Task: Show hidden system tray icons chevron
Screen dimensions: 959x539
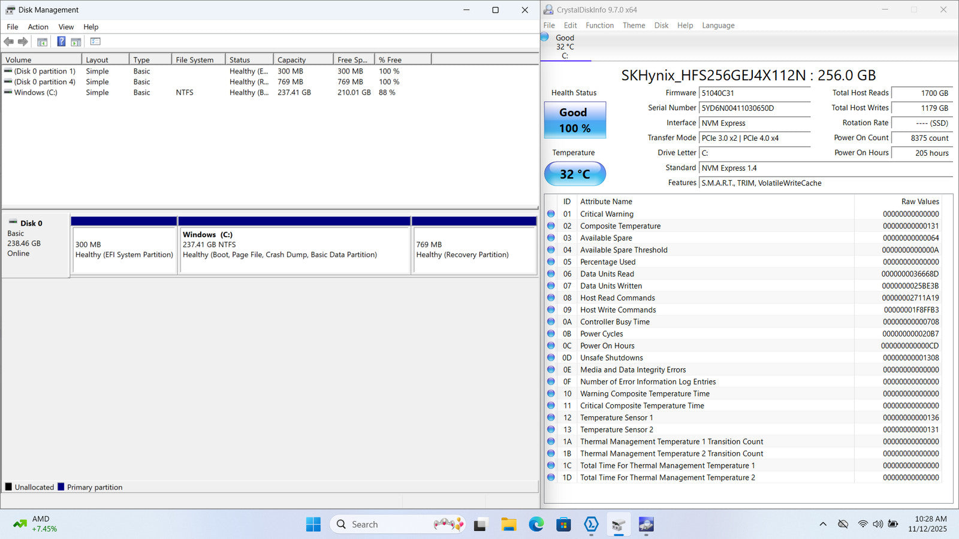Action: click(x=823, y=524)
